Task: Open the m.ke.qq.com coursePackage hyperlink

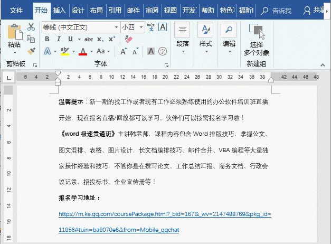Action: click(x=165, y=214)
